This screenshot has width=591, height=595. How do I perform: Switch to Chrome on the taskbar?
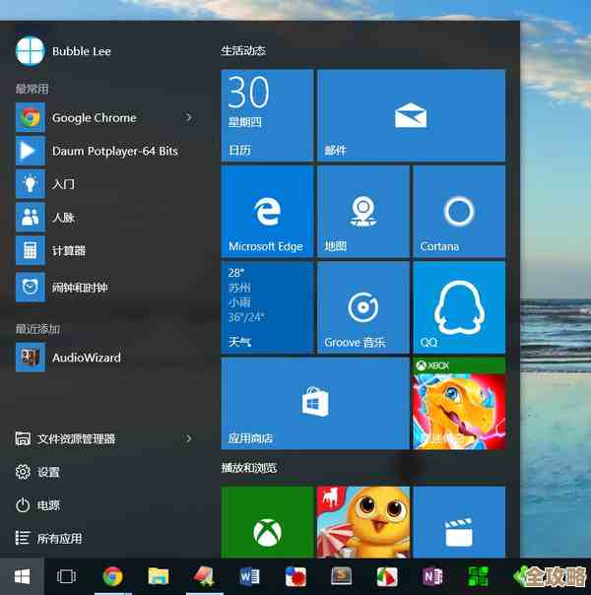[112, 576]
